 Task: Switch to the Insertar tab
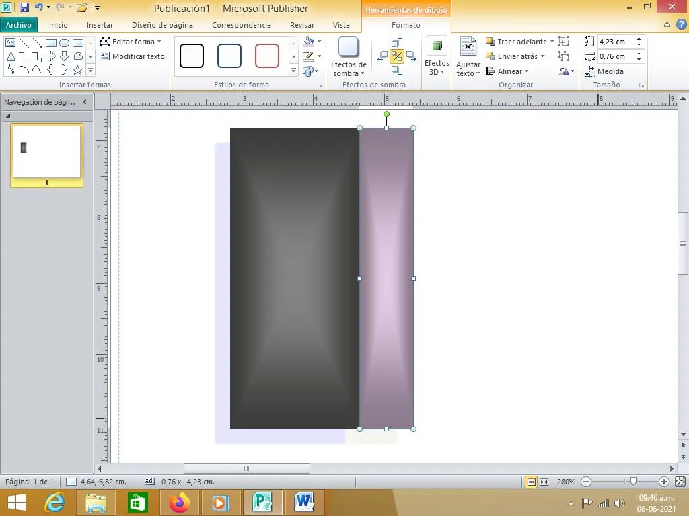pyautogui.click(x=100, y=25)
